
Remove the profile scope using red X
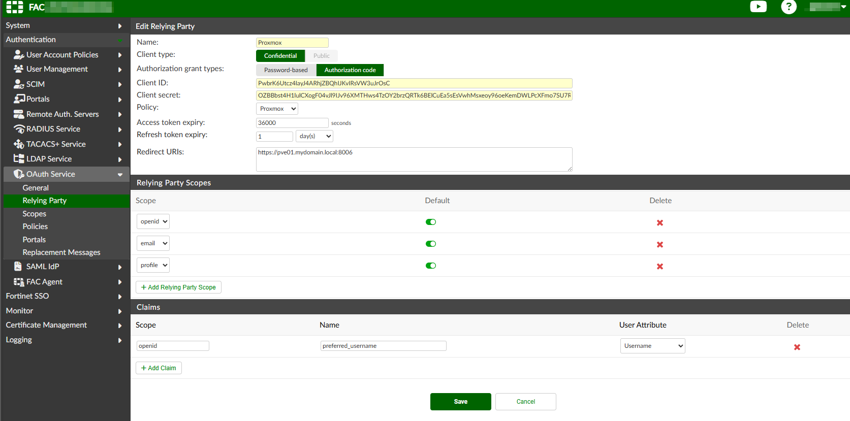[x=659, y=266]
